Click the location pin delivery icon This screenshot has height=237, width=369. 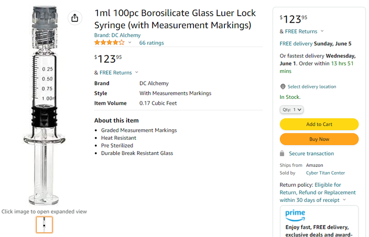pyautogui.click(x=283, y=87)
